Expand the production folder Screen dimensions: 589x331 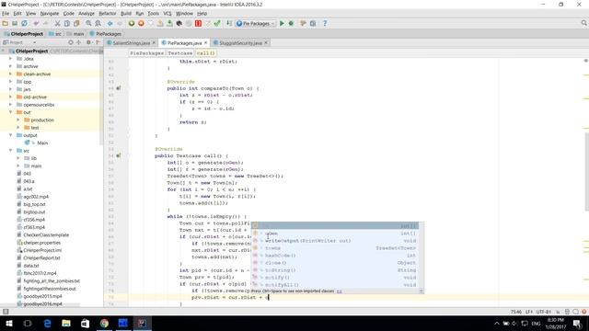point(18,120)
